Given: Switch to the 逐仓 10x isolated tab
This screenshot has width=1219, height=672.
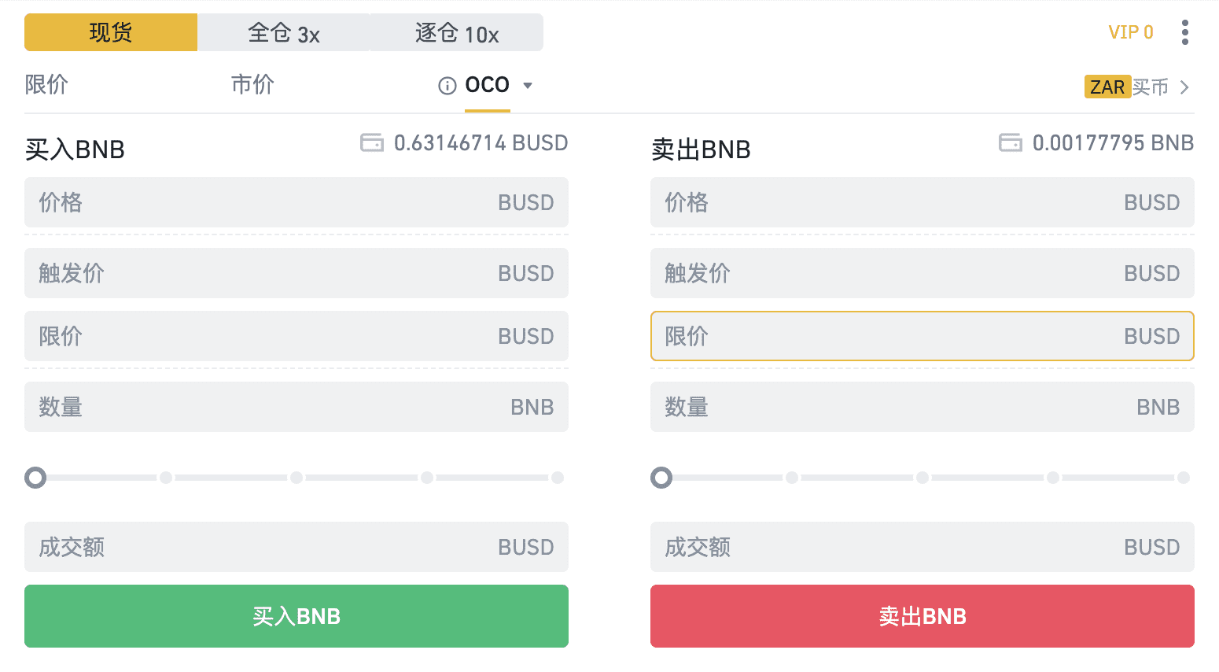Looking at the screenshot, I should tap(457, 32).
